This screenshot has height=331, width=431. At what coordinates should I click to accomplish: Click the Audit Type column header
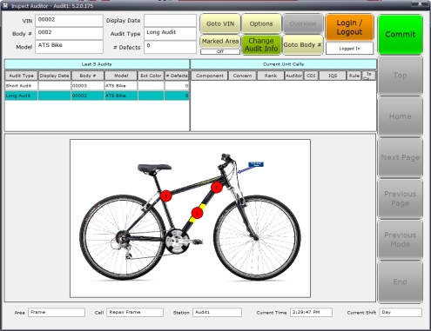click(x=21, y=76)
